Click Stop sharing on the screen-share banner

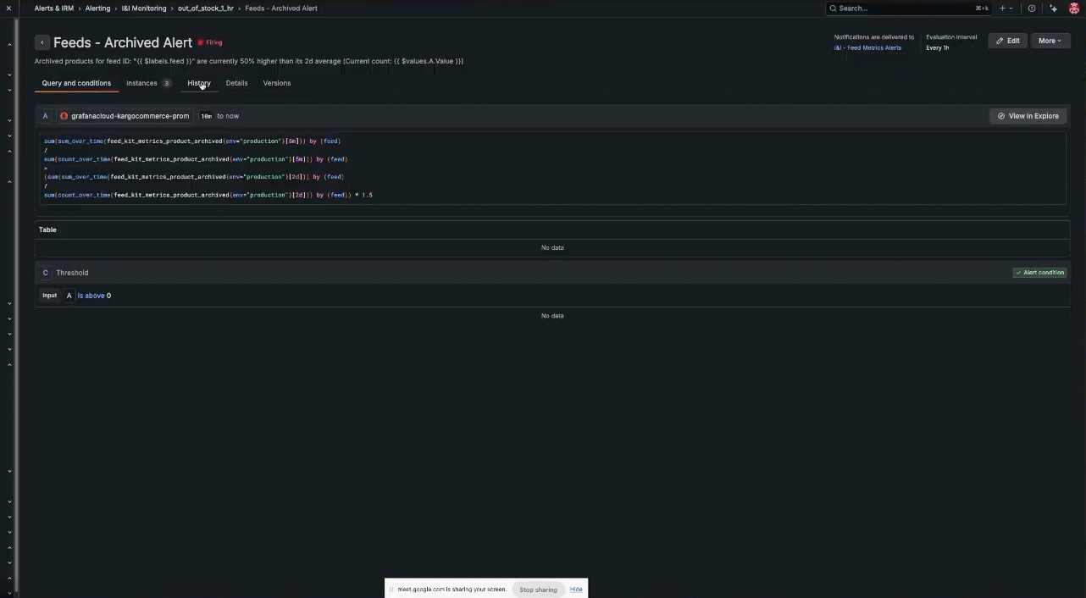[x=538, y=589]
